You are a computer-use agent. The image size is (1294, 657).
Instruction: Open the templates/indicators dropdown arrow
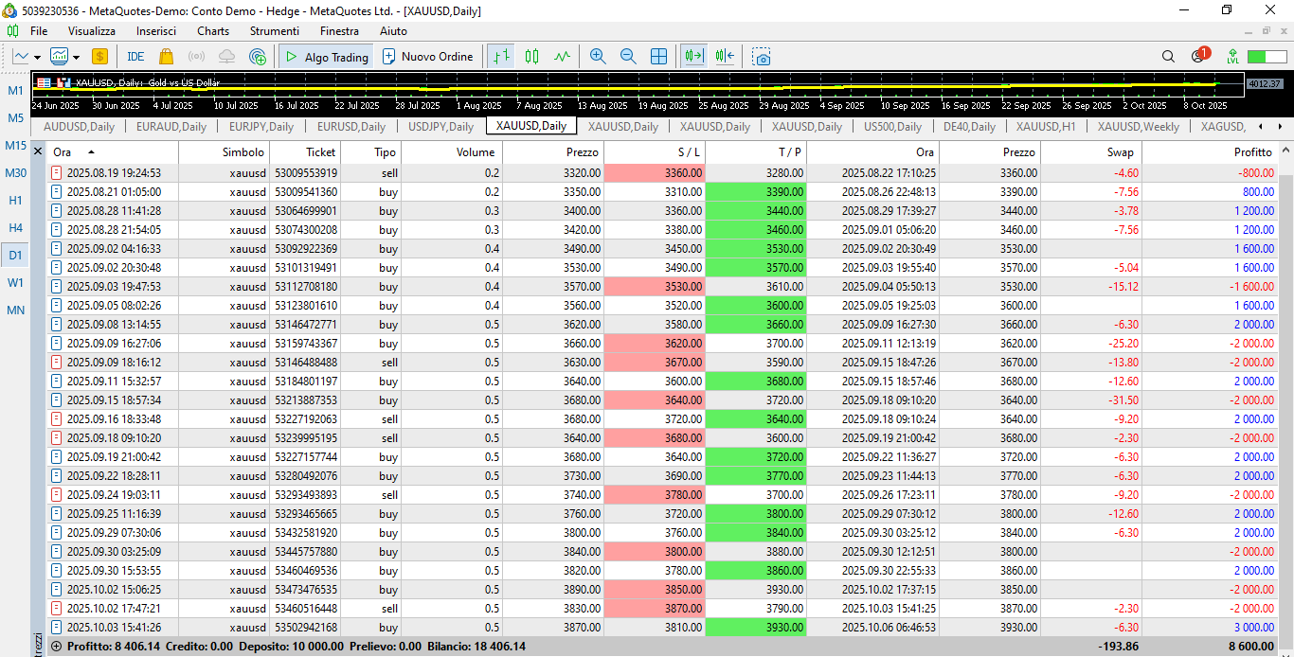[x=76, y=58]
